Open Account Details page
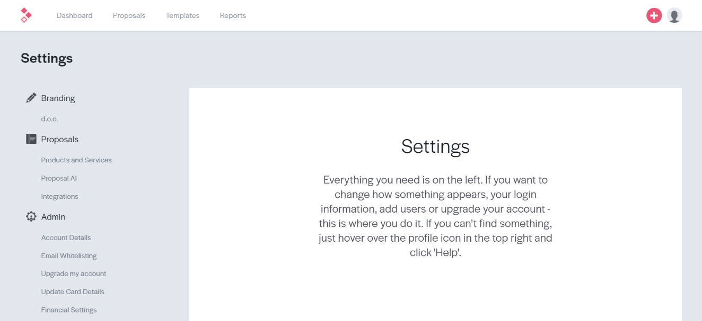This screenshot has width=702, height=321. point(66,237)
